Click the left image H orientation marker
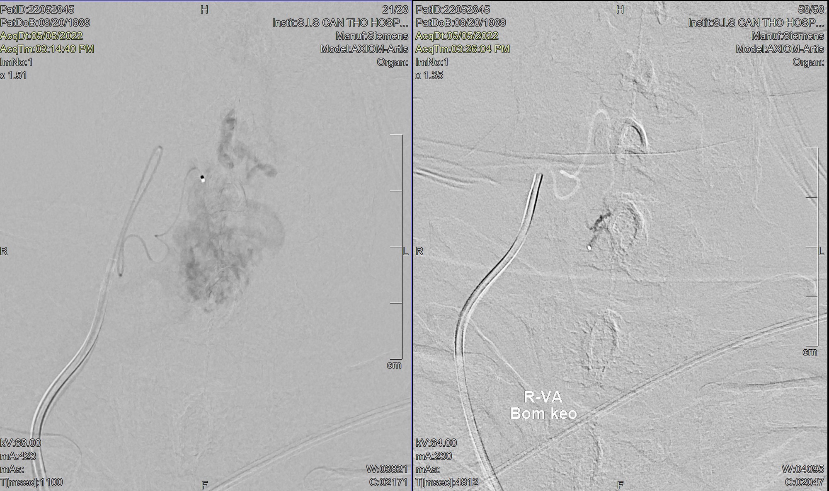This screenshot has width=829, height=491. click(x=204, y=10)
